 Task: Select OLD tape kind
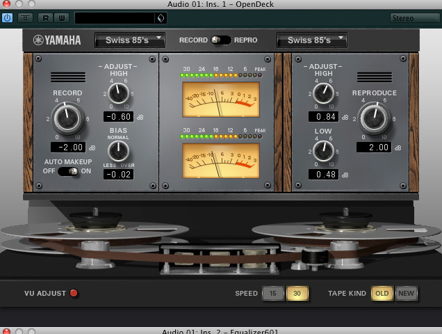click(x=382, y=294)
